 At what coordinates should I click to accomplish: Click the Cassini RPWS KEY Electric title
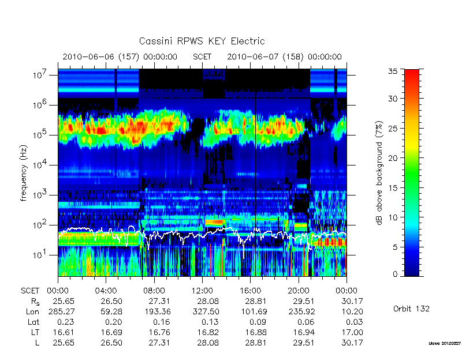click(x=202, y=41)
